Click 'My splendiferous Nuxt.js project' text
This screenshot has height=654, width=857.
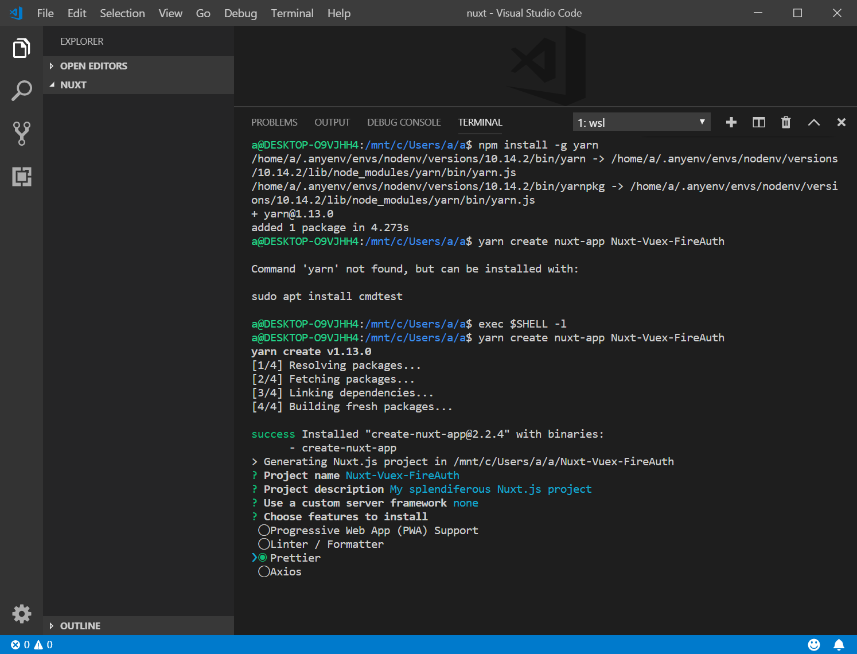(490, 489)
